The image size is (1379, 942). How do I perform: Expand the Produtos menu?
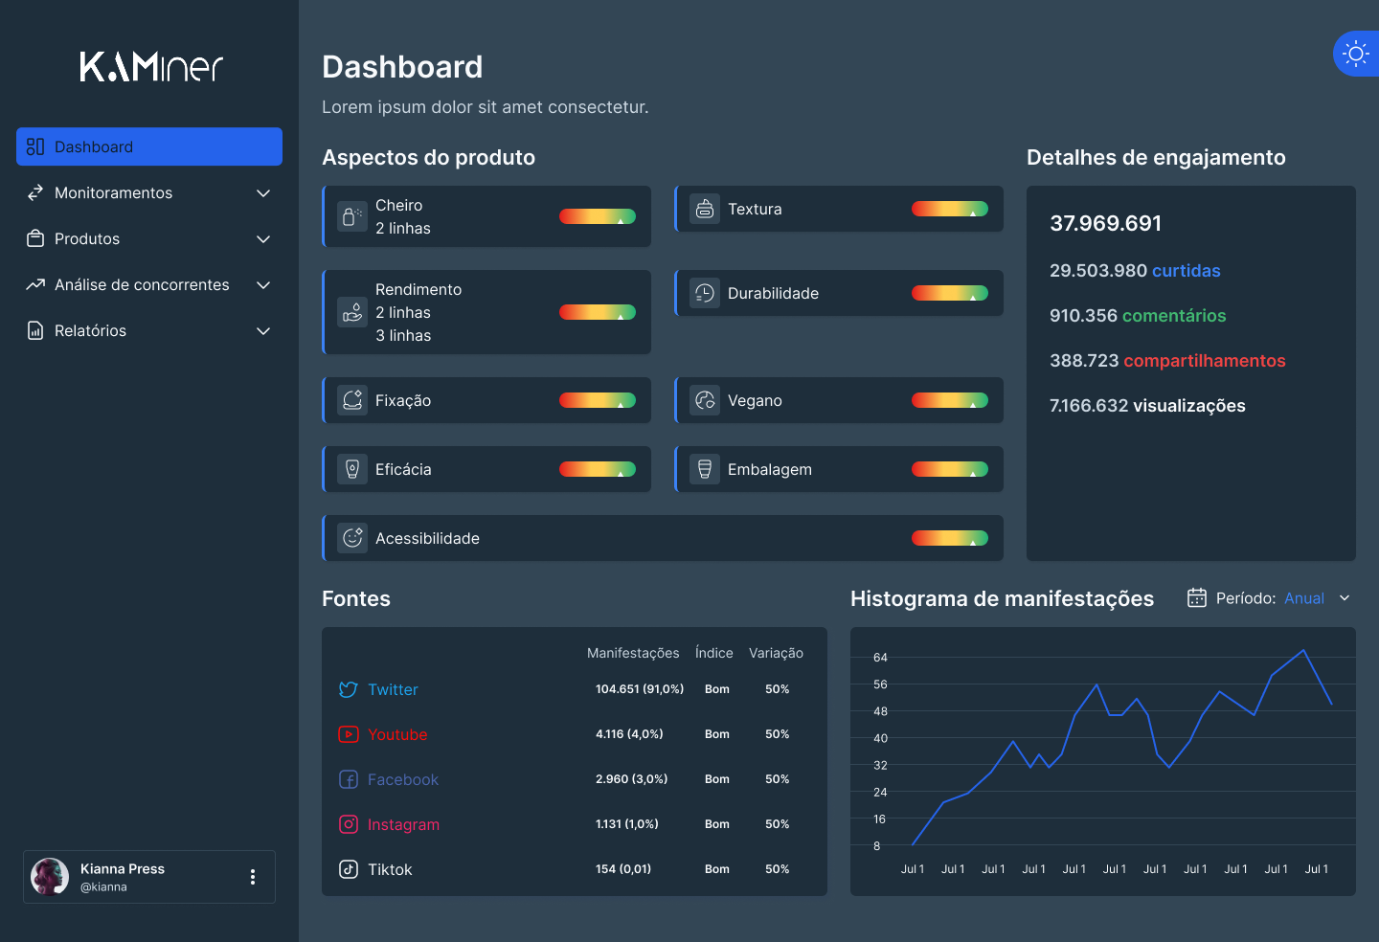pyautogui.click(x=148, y=238)
